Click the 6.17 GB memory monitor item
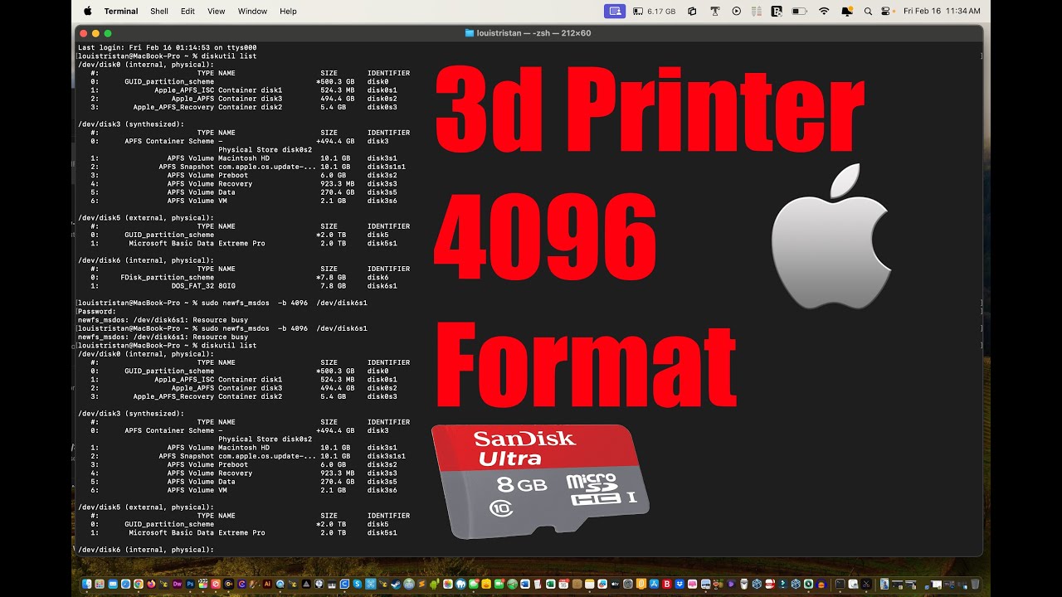Viewport: 1062px width, 597px height. click(654, 11)
